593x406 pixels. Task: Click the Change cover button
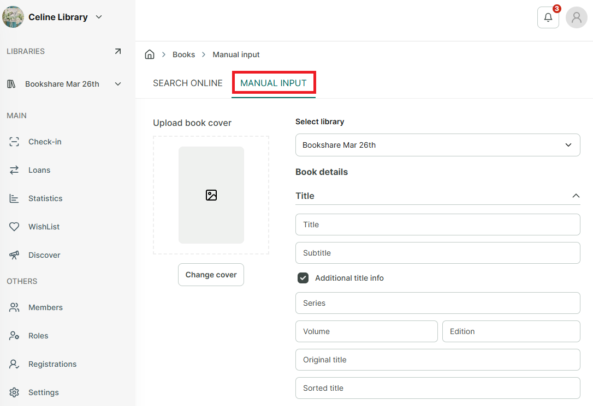pyautogui.click(x=211, y=275)
